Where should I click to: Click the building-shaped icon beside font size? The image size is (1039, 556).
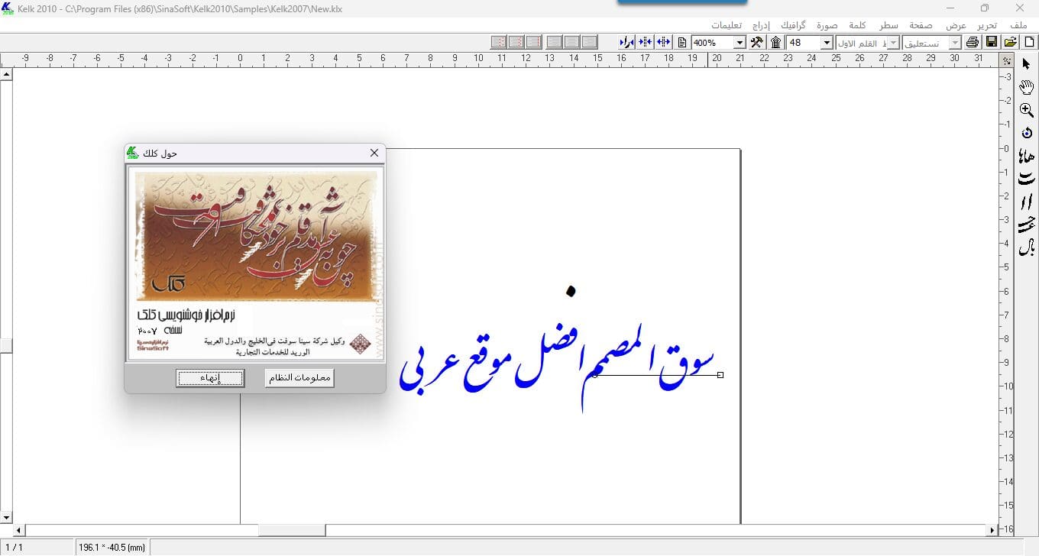click(776, 42)
